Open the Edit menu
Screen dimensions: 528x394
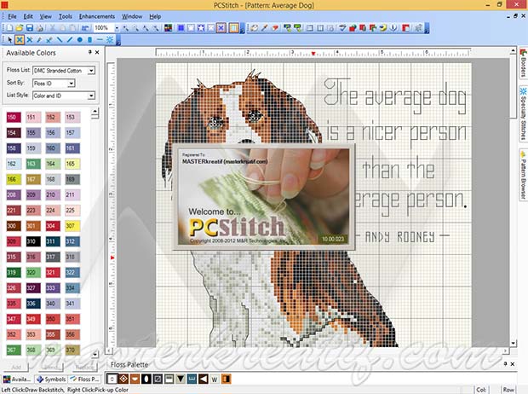click(28, 16)
